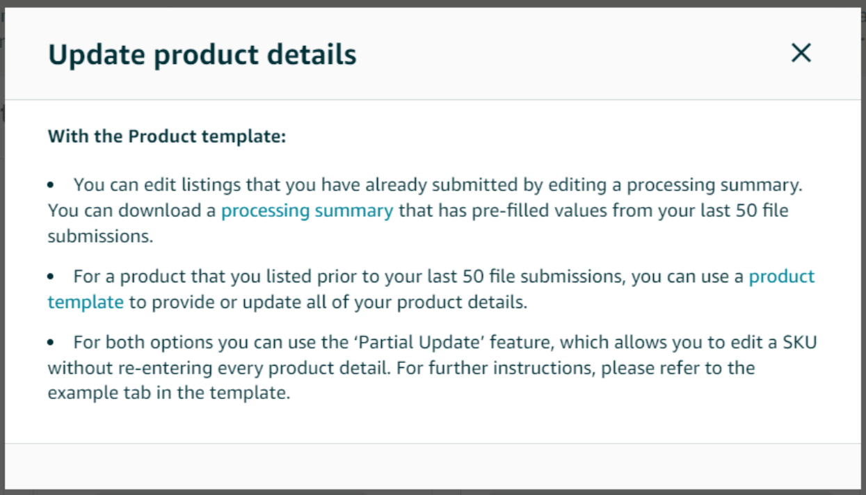The height and width of the screenshot is (495, 866).
Task: Click the dimmed background above the dialog
Action: [x=433, y=3]
